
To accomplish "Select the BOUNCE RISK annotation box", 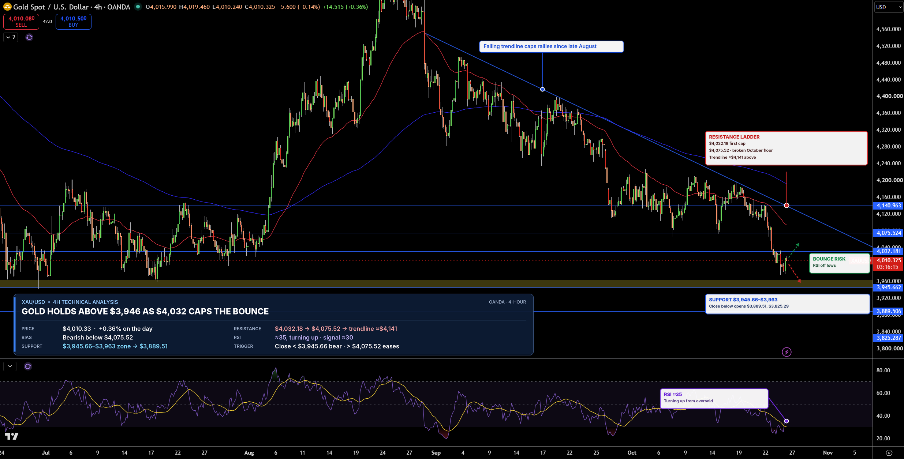I will pos(839,263).
